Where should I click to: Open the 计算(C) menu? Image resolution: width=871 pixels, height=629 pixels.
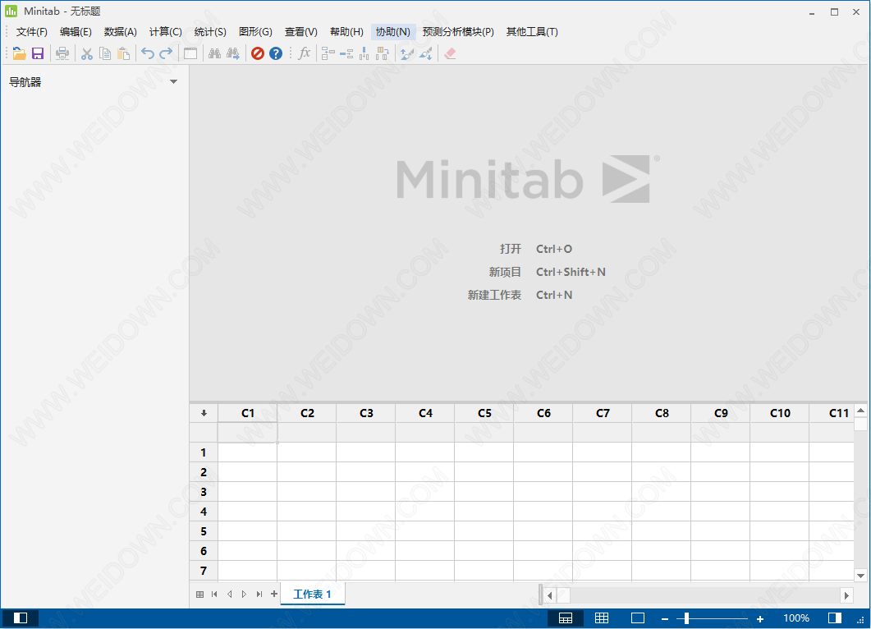point(166,32)
